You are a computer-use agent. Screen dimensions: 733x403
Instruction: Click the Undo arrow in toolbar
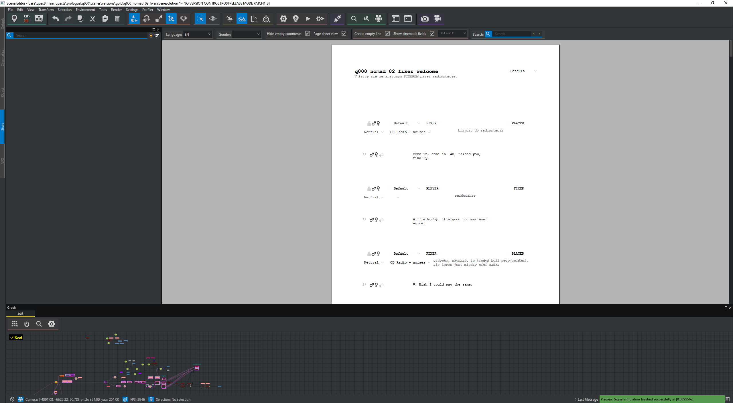[56, 19]
